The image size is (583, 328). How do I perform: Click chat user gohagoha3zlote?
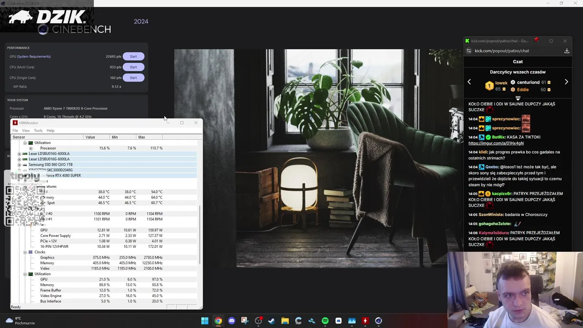[x=495, y=224]
